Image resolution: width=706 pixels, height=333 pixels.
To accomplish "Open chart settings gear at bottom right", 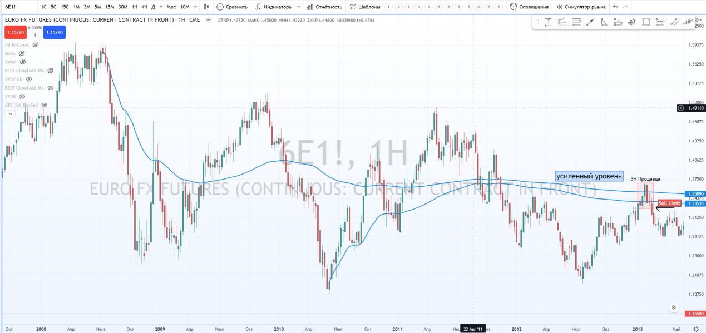I will (x=695, y=329).
